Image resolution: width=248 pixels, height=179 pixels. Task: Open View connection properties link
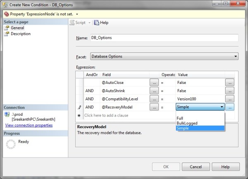pos(29,125)
